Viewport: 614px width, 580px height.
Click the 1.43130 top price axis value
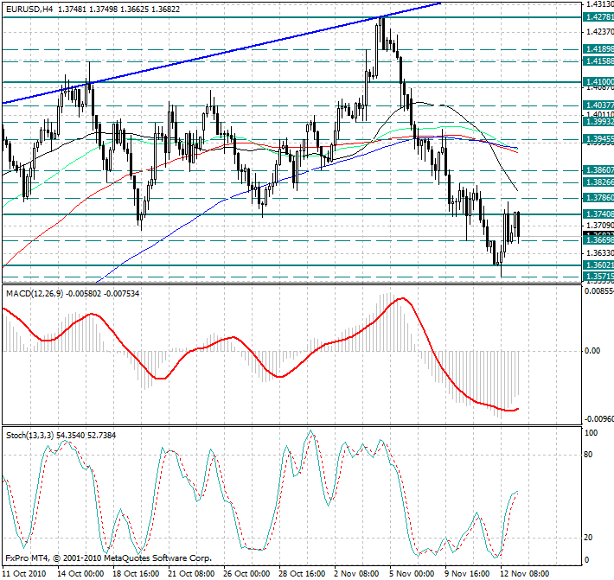(x=599, y=4)
